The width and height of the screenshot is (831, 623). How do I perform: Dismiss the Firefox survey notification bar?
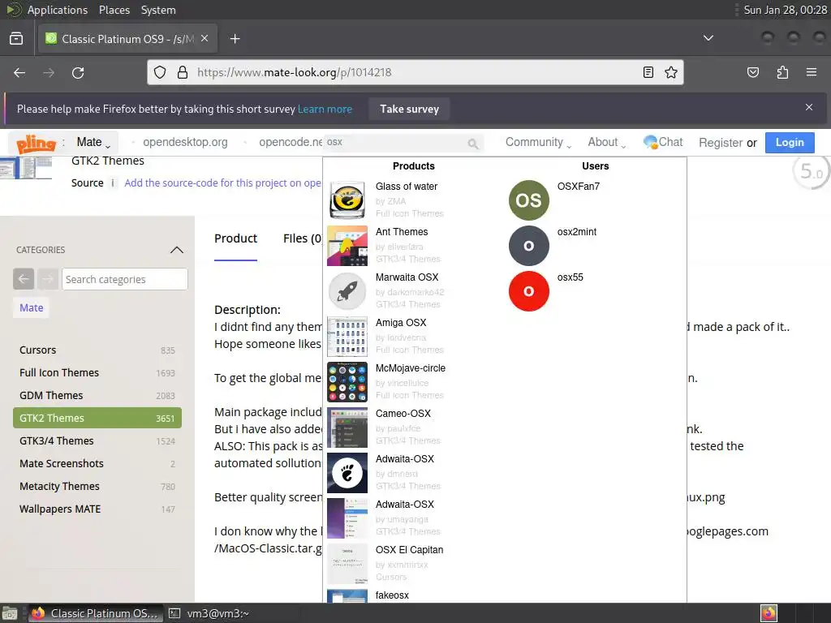pos(809,107)
